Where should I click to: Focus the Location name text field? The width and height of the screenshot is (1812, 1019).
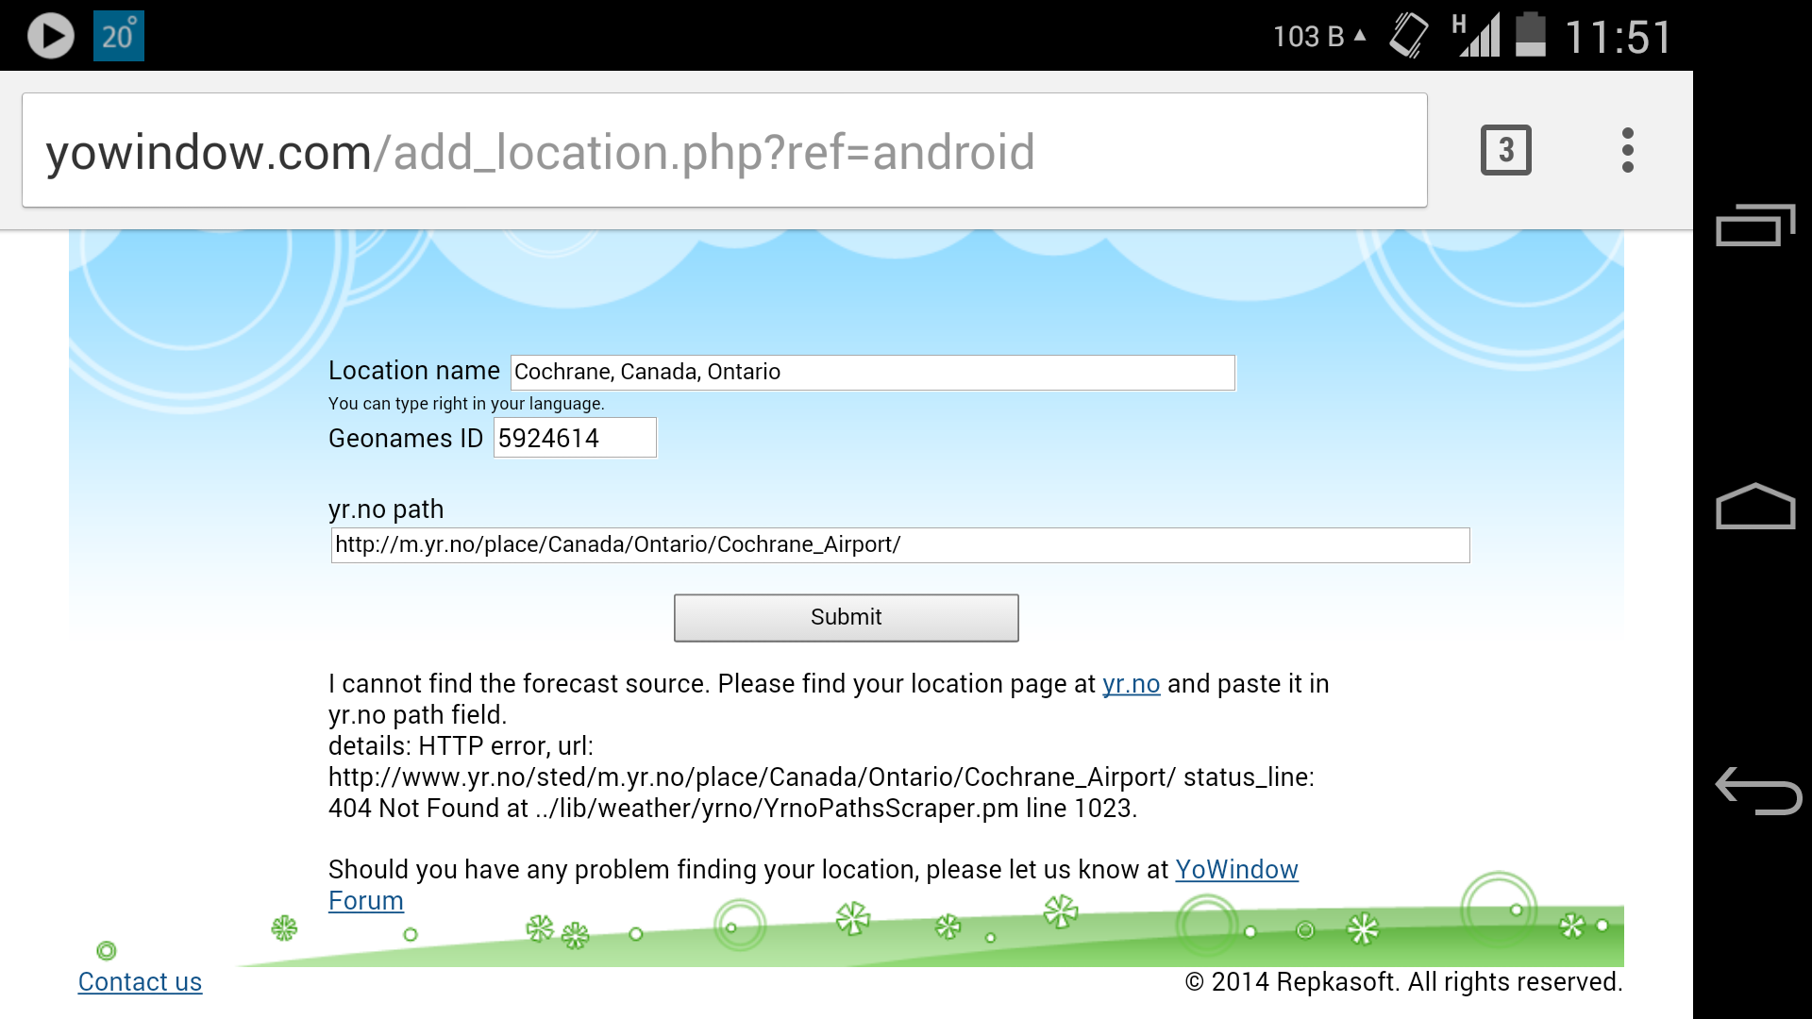(x=872, y=372)
